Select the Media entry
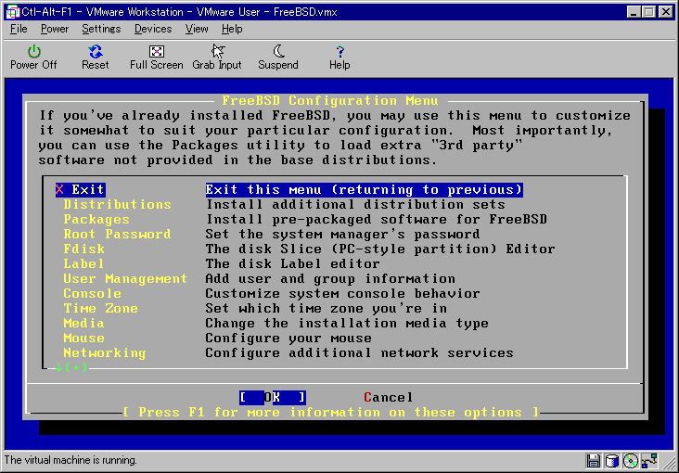 (x=84, y=323)
